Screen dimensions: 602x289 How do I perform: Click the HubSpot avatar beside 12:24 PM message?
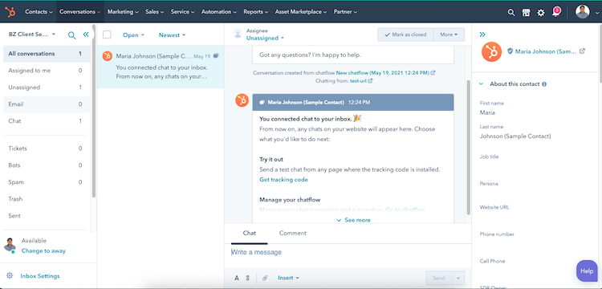[x=242, y=100]
